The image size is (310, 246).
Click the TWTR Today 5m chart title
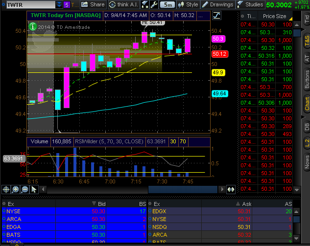pyautogui.click(x=66, y=15)
